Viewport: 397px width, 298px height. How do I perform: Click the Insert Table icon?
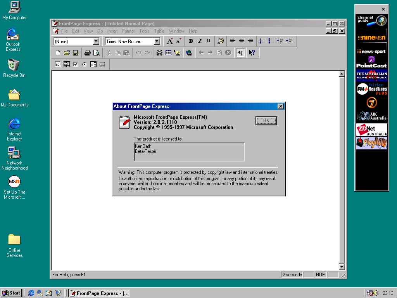pos(168,53)
